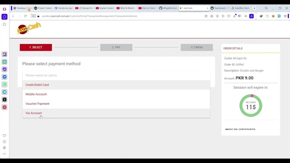Open the player flow send icon
This screenshot has width=290, height=163.
pos(223,16)
